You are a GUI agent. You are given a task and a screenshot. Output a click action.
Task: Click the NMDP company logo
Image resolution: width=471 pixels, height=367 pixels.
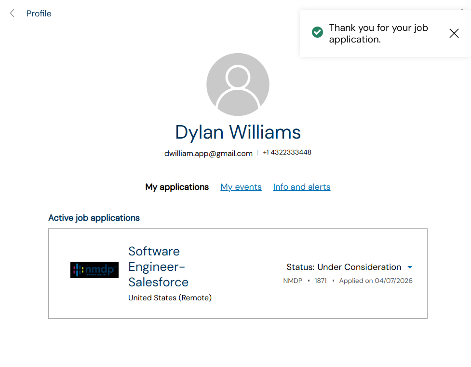click(x=94, y=270)
